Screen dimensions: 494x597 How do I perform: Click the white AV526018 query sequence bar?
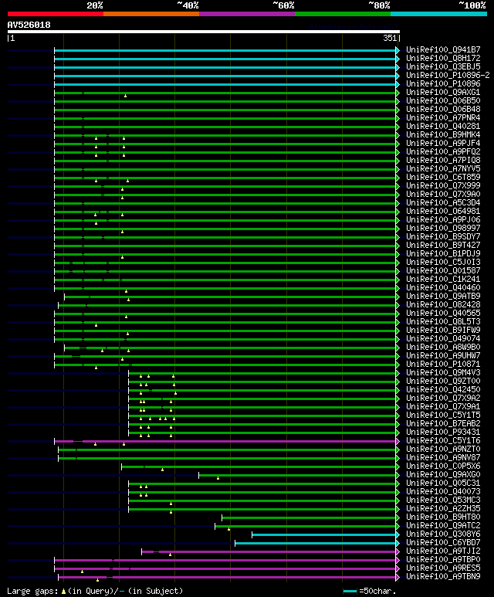204,32
